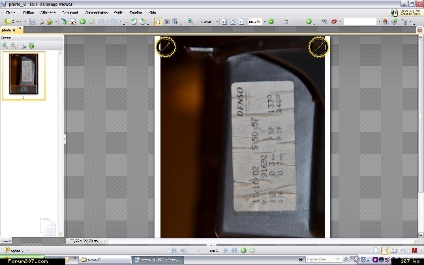Go to next page button
Image resolution: width=424 pixels, height=265 pixels.
226,251
